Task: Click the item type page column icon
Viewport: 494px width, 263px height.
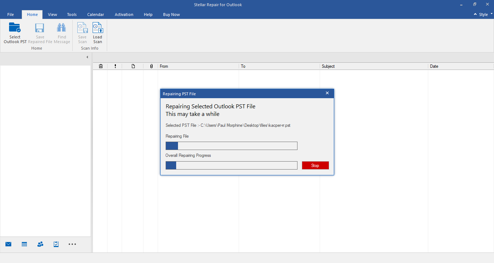Action: click(133, 66)
